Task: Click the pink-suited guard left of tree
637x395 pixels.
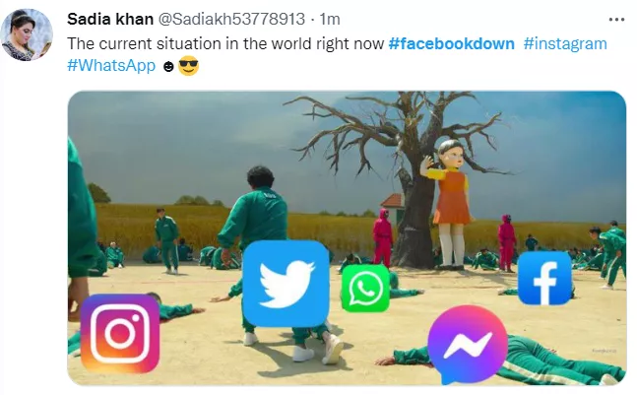Action: coord(383,237)
